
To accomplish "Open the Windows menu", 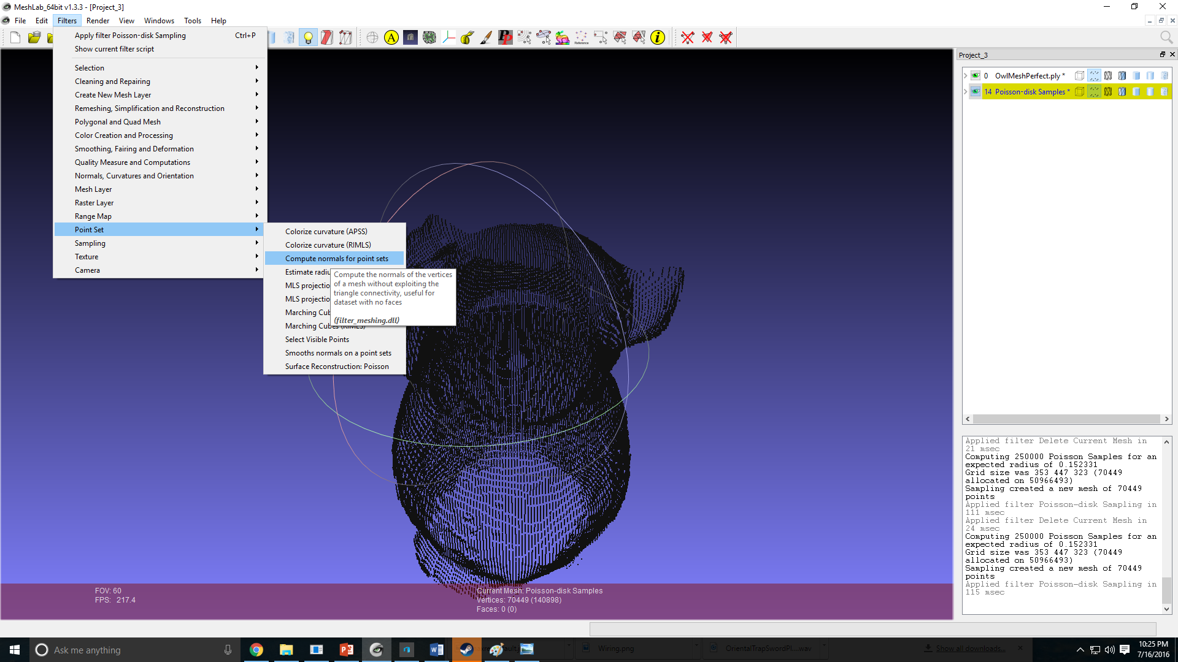I will coord(159,21).
